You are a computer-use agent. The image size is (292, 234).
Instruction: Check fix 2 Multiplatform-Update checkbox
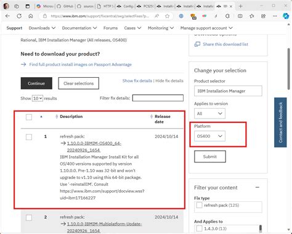point(29,217)
